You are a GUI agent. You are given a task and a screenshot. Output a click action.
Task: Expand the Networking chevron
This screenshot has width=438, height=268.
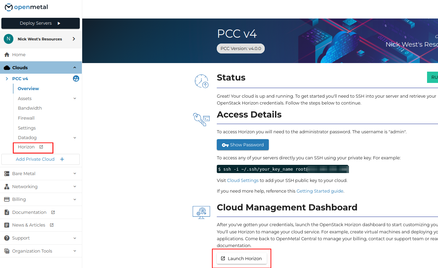tap(75, 187)
